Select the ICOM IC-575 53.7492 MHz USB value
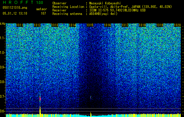Viewport: 184px width, 117px height. [117, 10]
